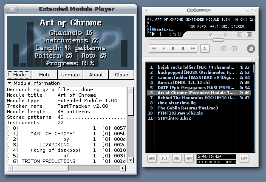
Task: Open the playlist ADD menu
Action: 152,158
